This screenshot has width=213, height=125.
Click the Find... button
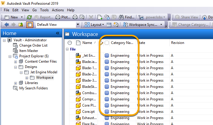[126, 17]
